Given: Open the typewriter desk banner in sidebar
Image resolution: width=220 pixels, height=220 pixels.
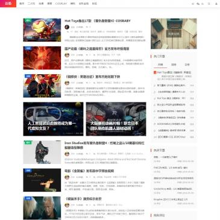Looking at the screenshot, I should [174, 34].
